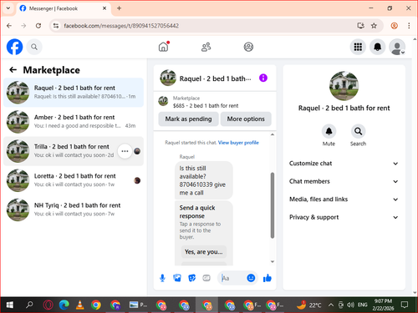
Task: Record a voice clip with microphone
Action: click(162, 278)
